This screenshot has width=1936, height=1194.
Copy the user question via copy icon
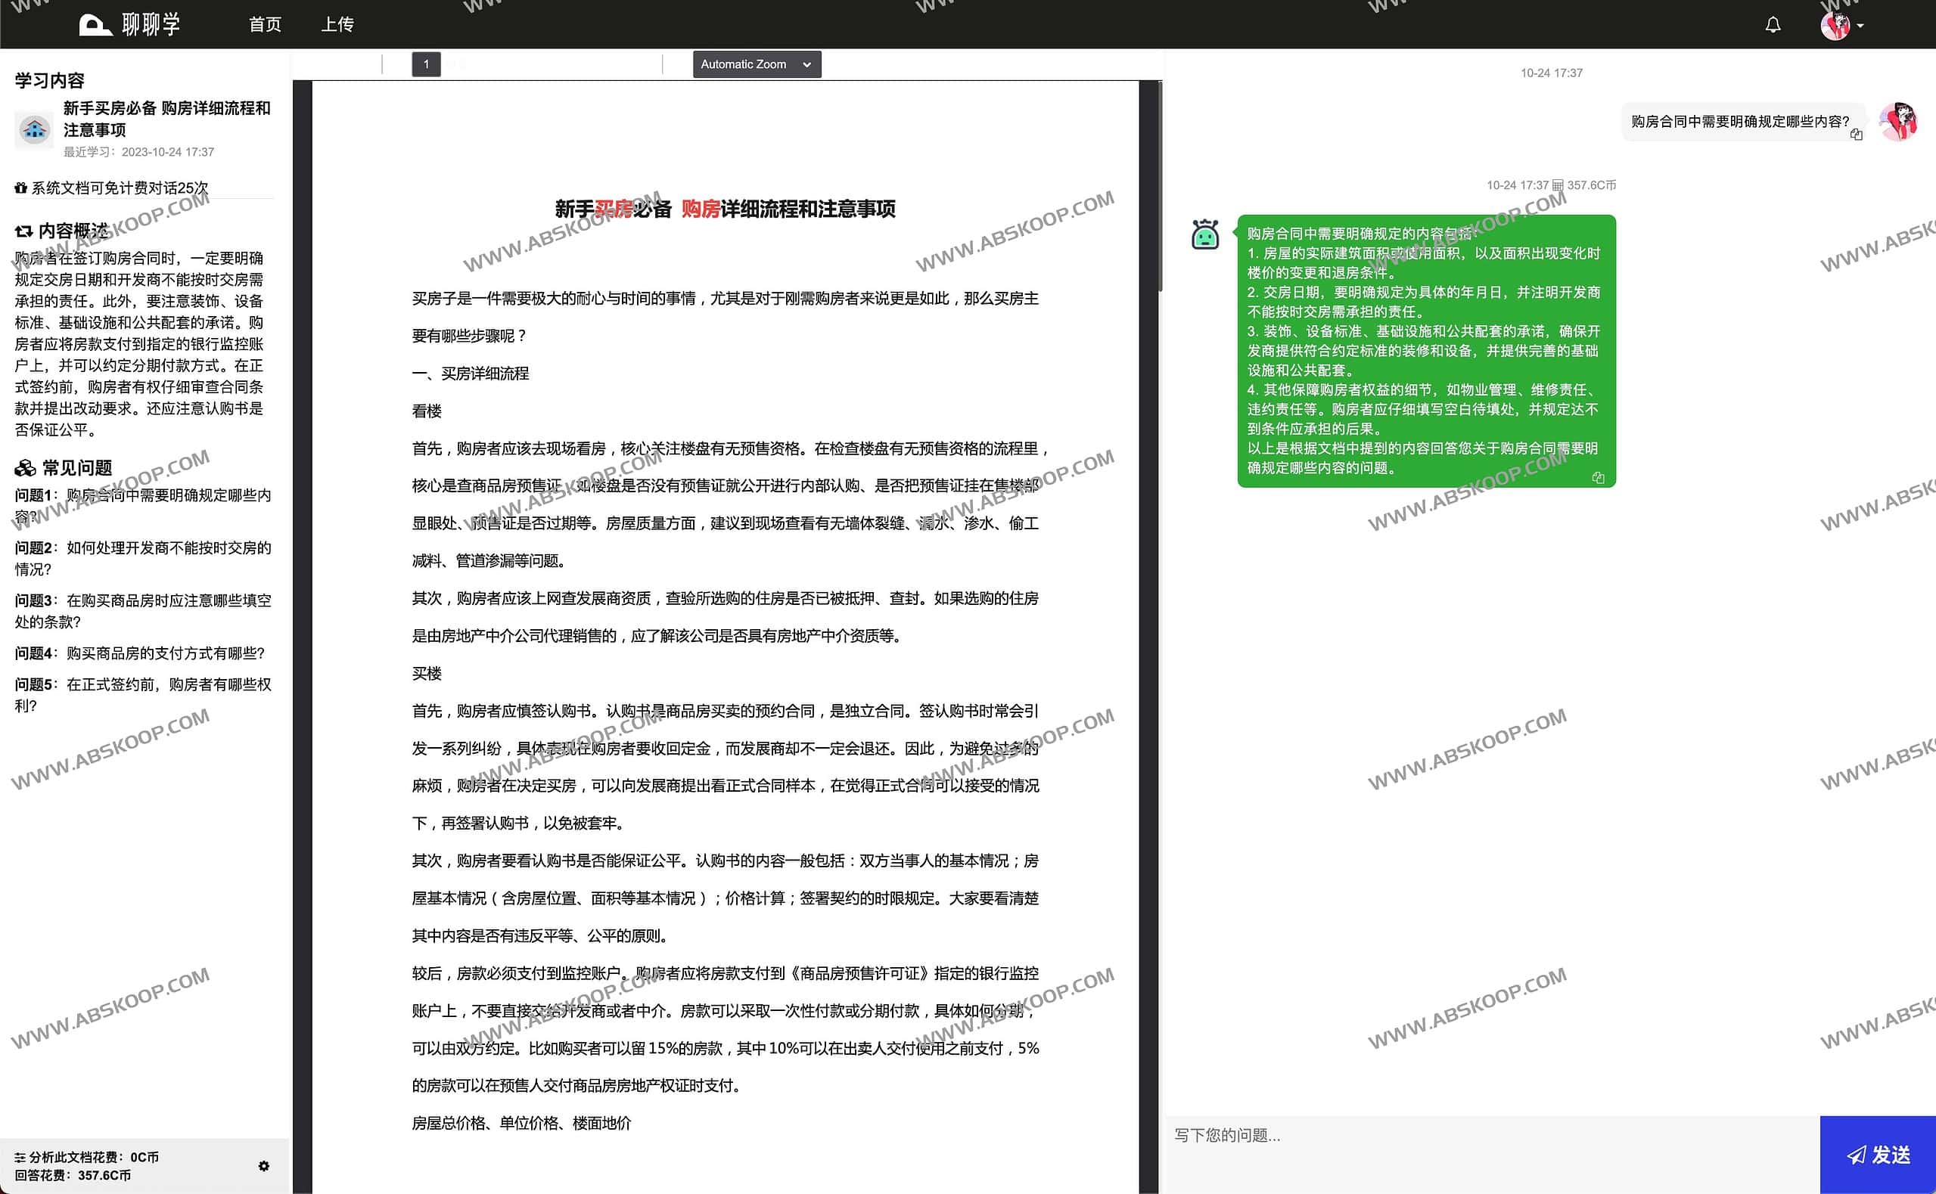click(x=1857, y=135)
